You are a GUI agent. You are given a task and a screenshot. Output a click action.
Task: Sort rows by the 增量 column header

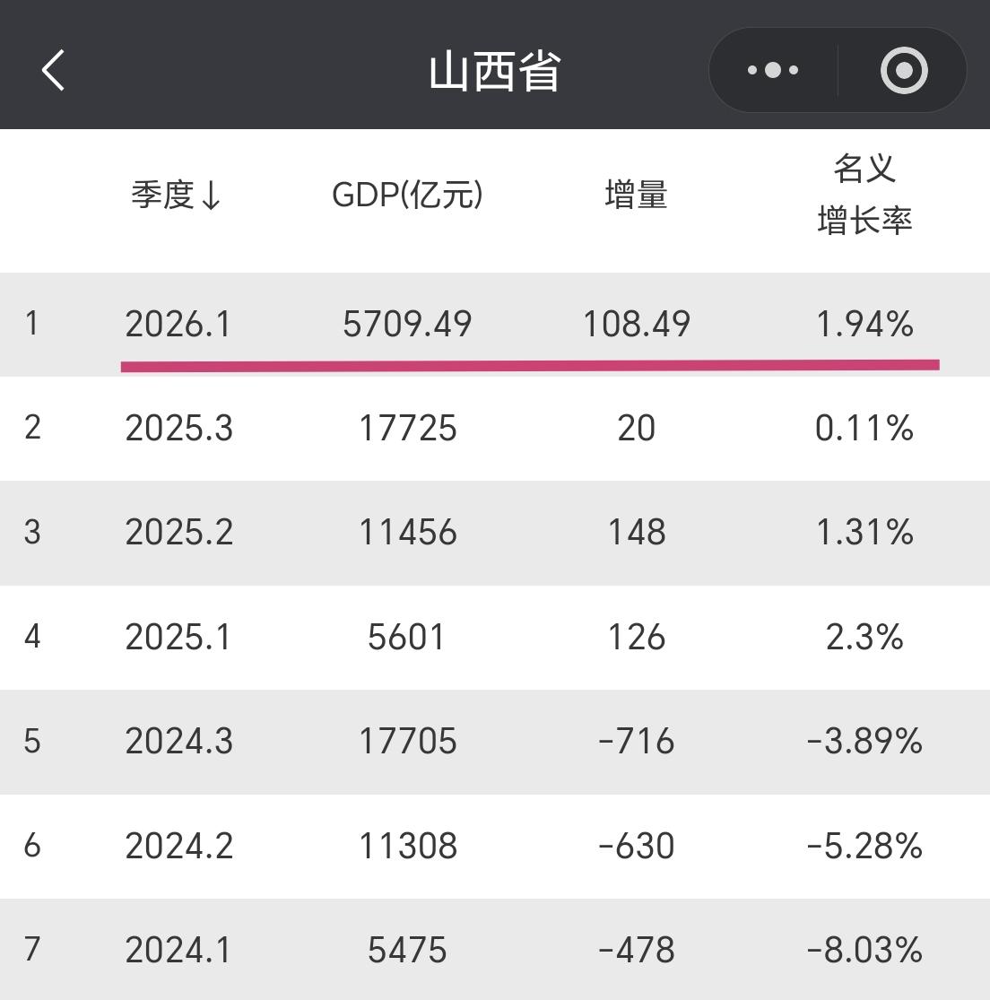636,196
